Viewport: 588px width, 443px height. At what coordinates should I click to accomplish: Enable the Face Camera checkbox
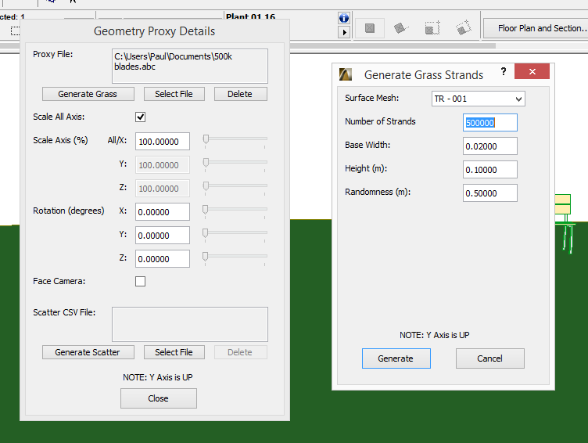140,281
